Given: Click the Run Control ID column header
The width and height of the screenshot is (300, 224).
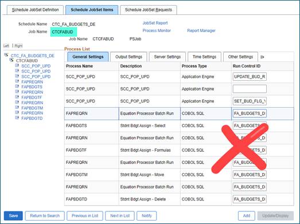Looking at the screenshot, I should (x=247, y=66).
